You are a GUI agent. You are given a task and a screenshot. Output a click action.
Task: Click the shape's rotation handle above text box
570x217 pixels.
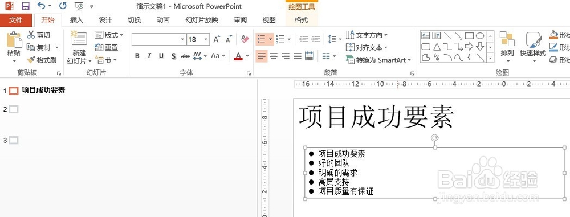click(435, 138)
